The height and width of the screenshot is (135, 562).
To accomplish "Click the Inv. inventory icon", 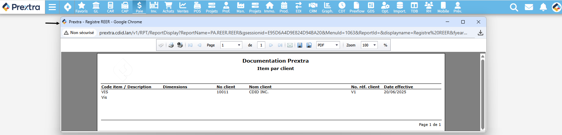I will coord(154,7).
